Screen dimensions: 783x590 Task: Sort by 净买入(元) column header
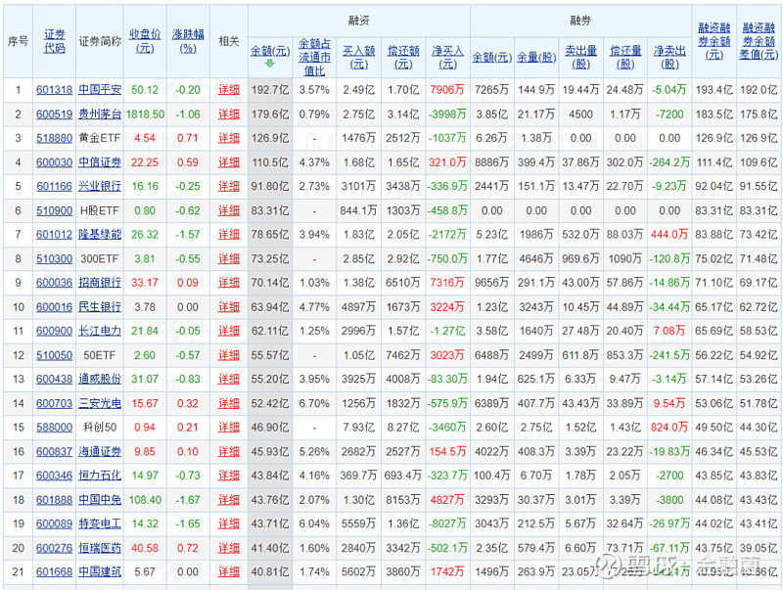pos(447,58)
